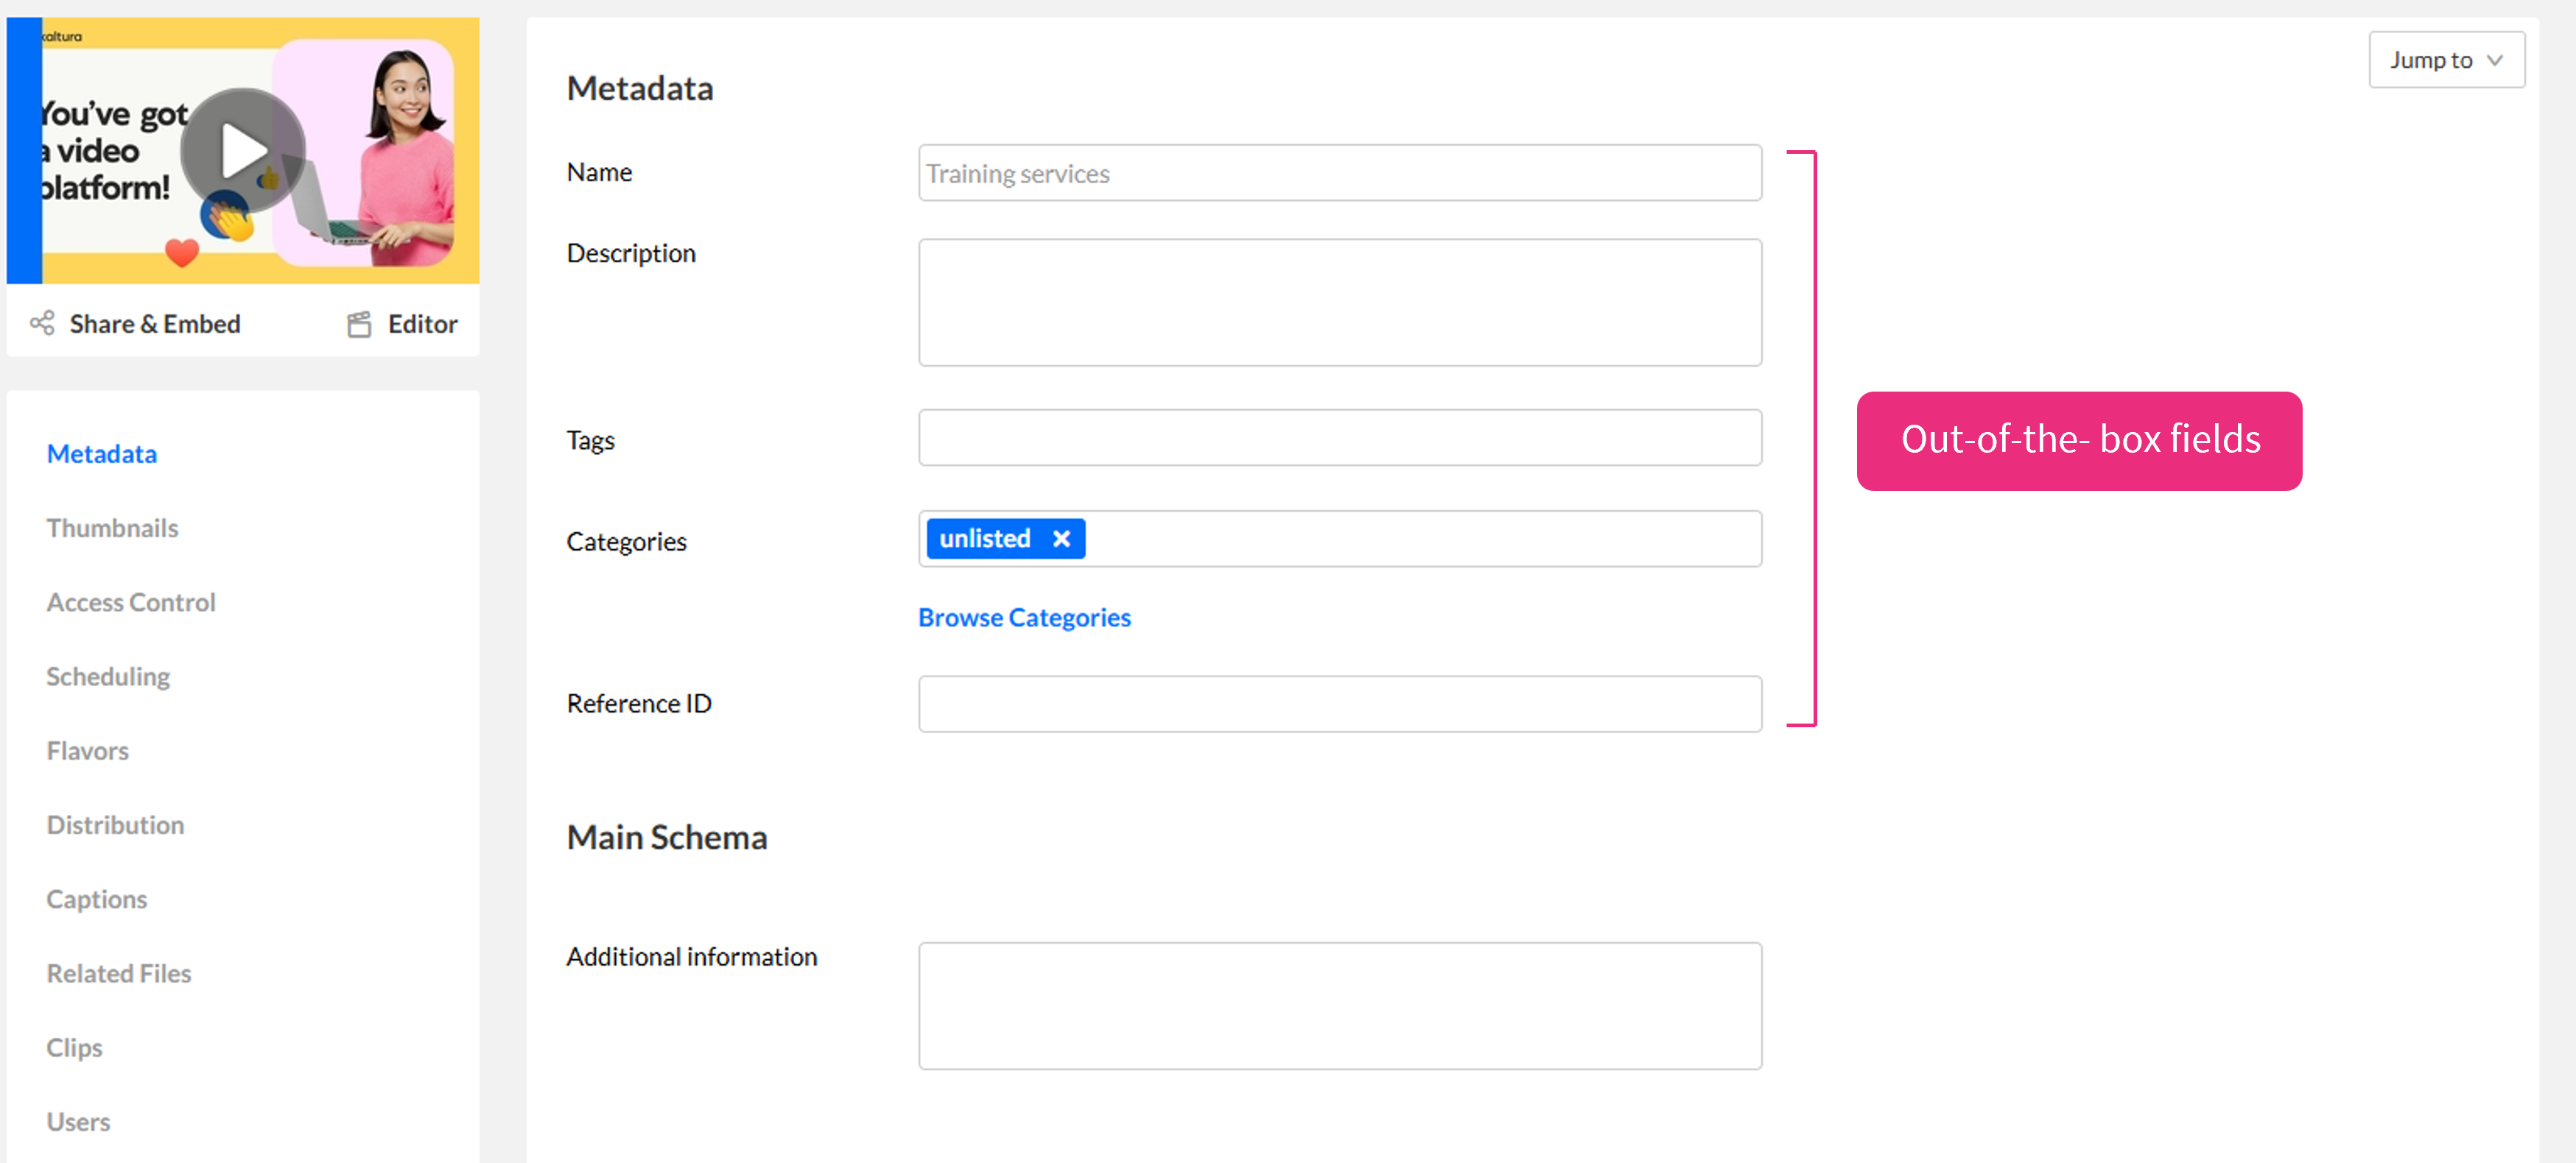
Task: Switch to Thumbnails section
Action: (x=112, y=528)
